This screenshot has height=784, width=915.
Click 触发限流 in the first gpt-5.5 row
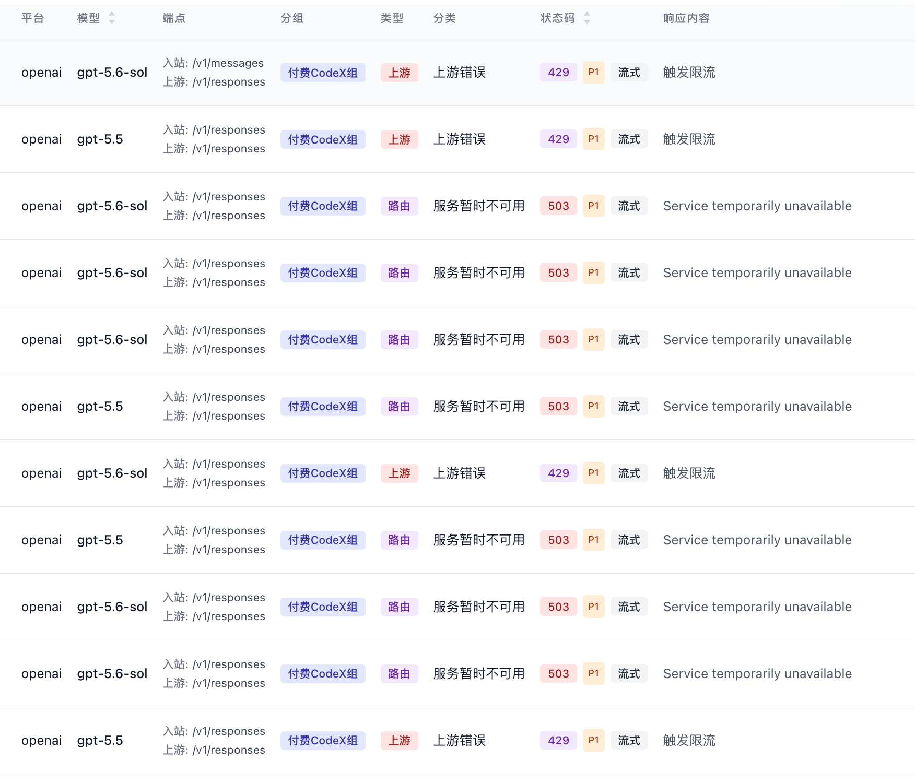pos(689,139)
